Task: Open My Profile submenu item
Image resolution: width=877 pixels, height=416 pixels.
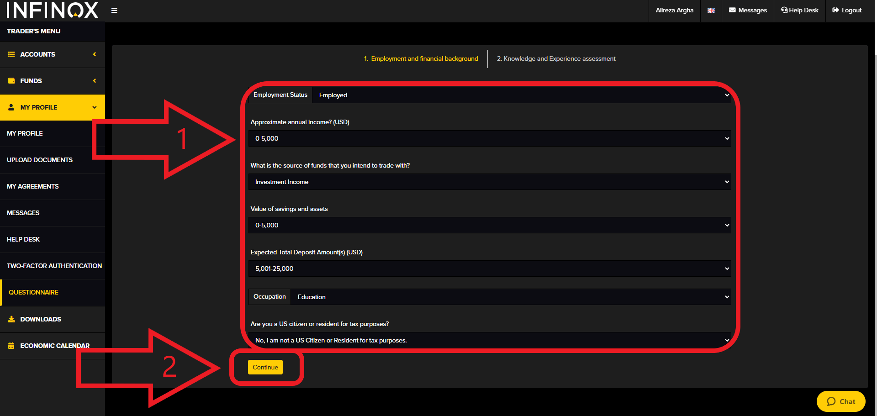Action: point(53,133)
